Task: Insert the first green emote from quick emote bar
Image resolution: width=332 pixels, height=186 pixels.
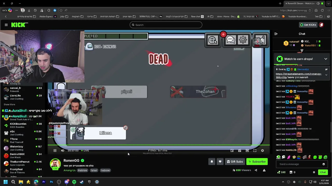Action: 278,157
